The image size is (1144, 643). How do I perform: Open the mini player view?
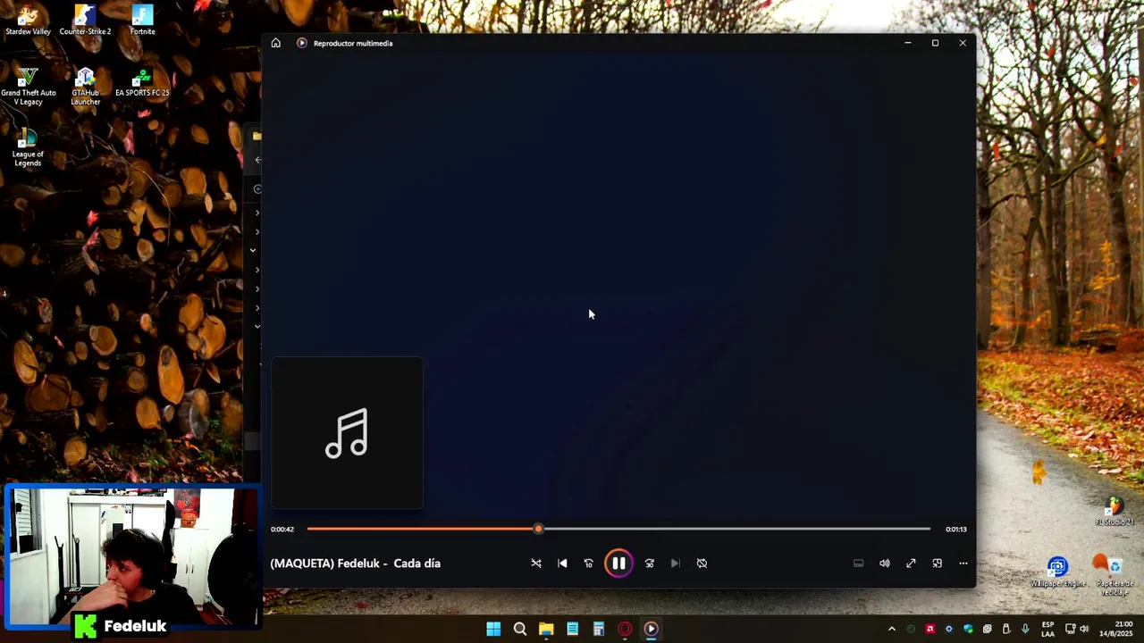(937, 564)
